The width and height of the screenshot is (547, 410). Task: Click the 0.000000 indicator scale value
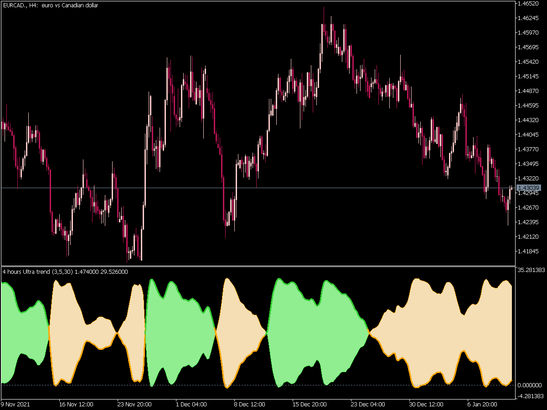coord(530,385)
